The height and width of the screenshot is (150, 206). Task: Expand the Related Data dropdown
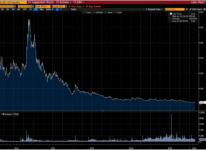(154, 9)
